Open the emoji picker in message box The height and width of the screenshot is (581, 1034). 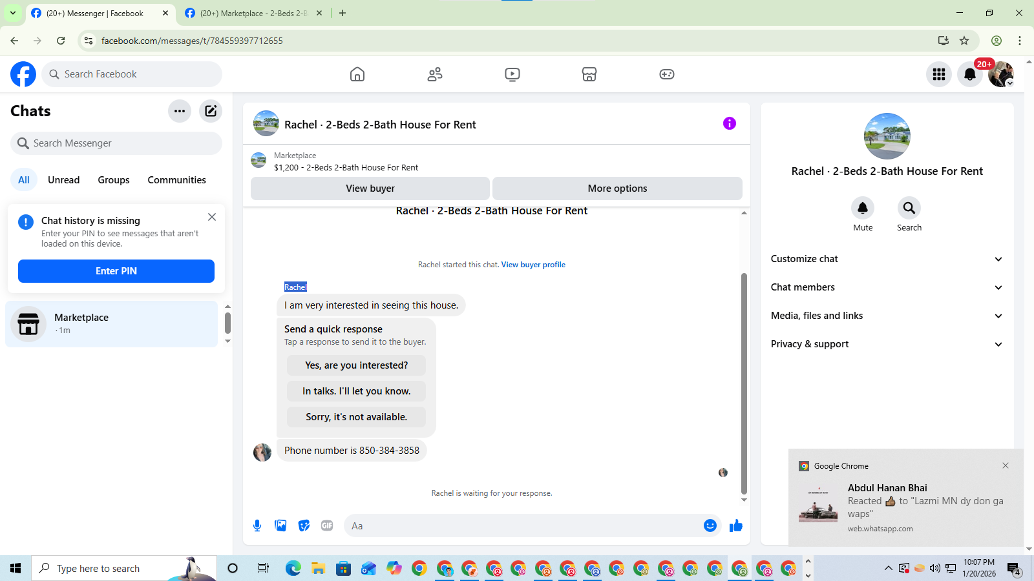click(710, 525)
